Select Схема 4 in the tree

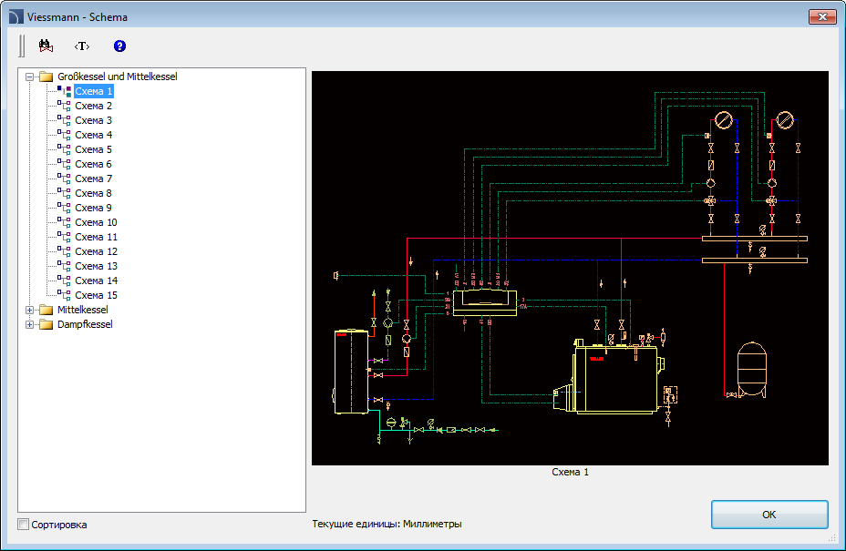93,135
